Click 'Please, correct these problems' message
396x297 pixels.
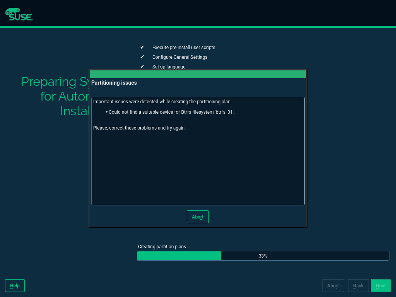[139, 128]
